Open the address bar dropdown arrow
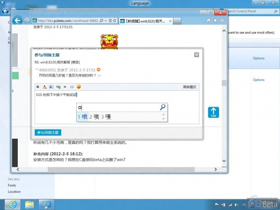This screenshot has height=210, width=280. coord(106,21)
